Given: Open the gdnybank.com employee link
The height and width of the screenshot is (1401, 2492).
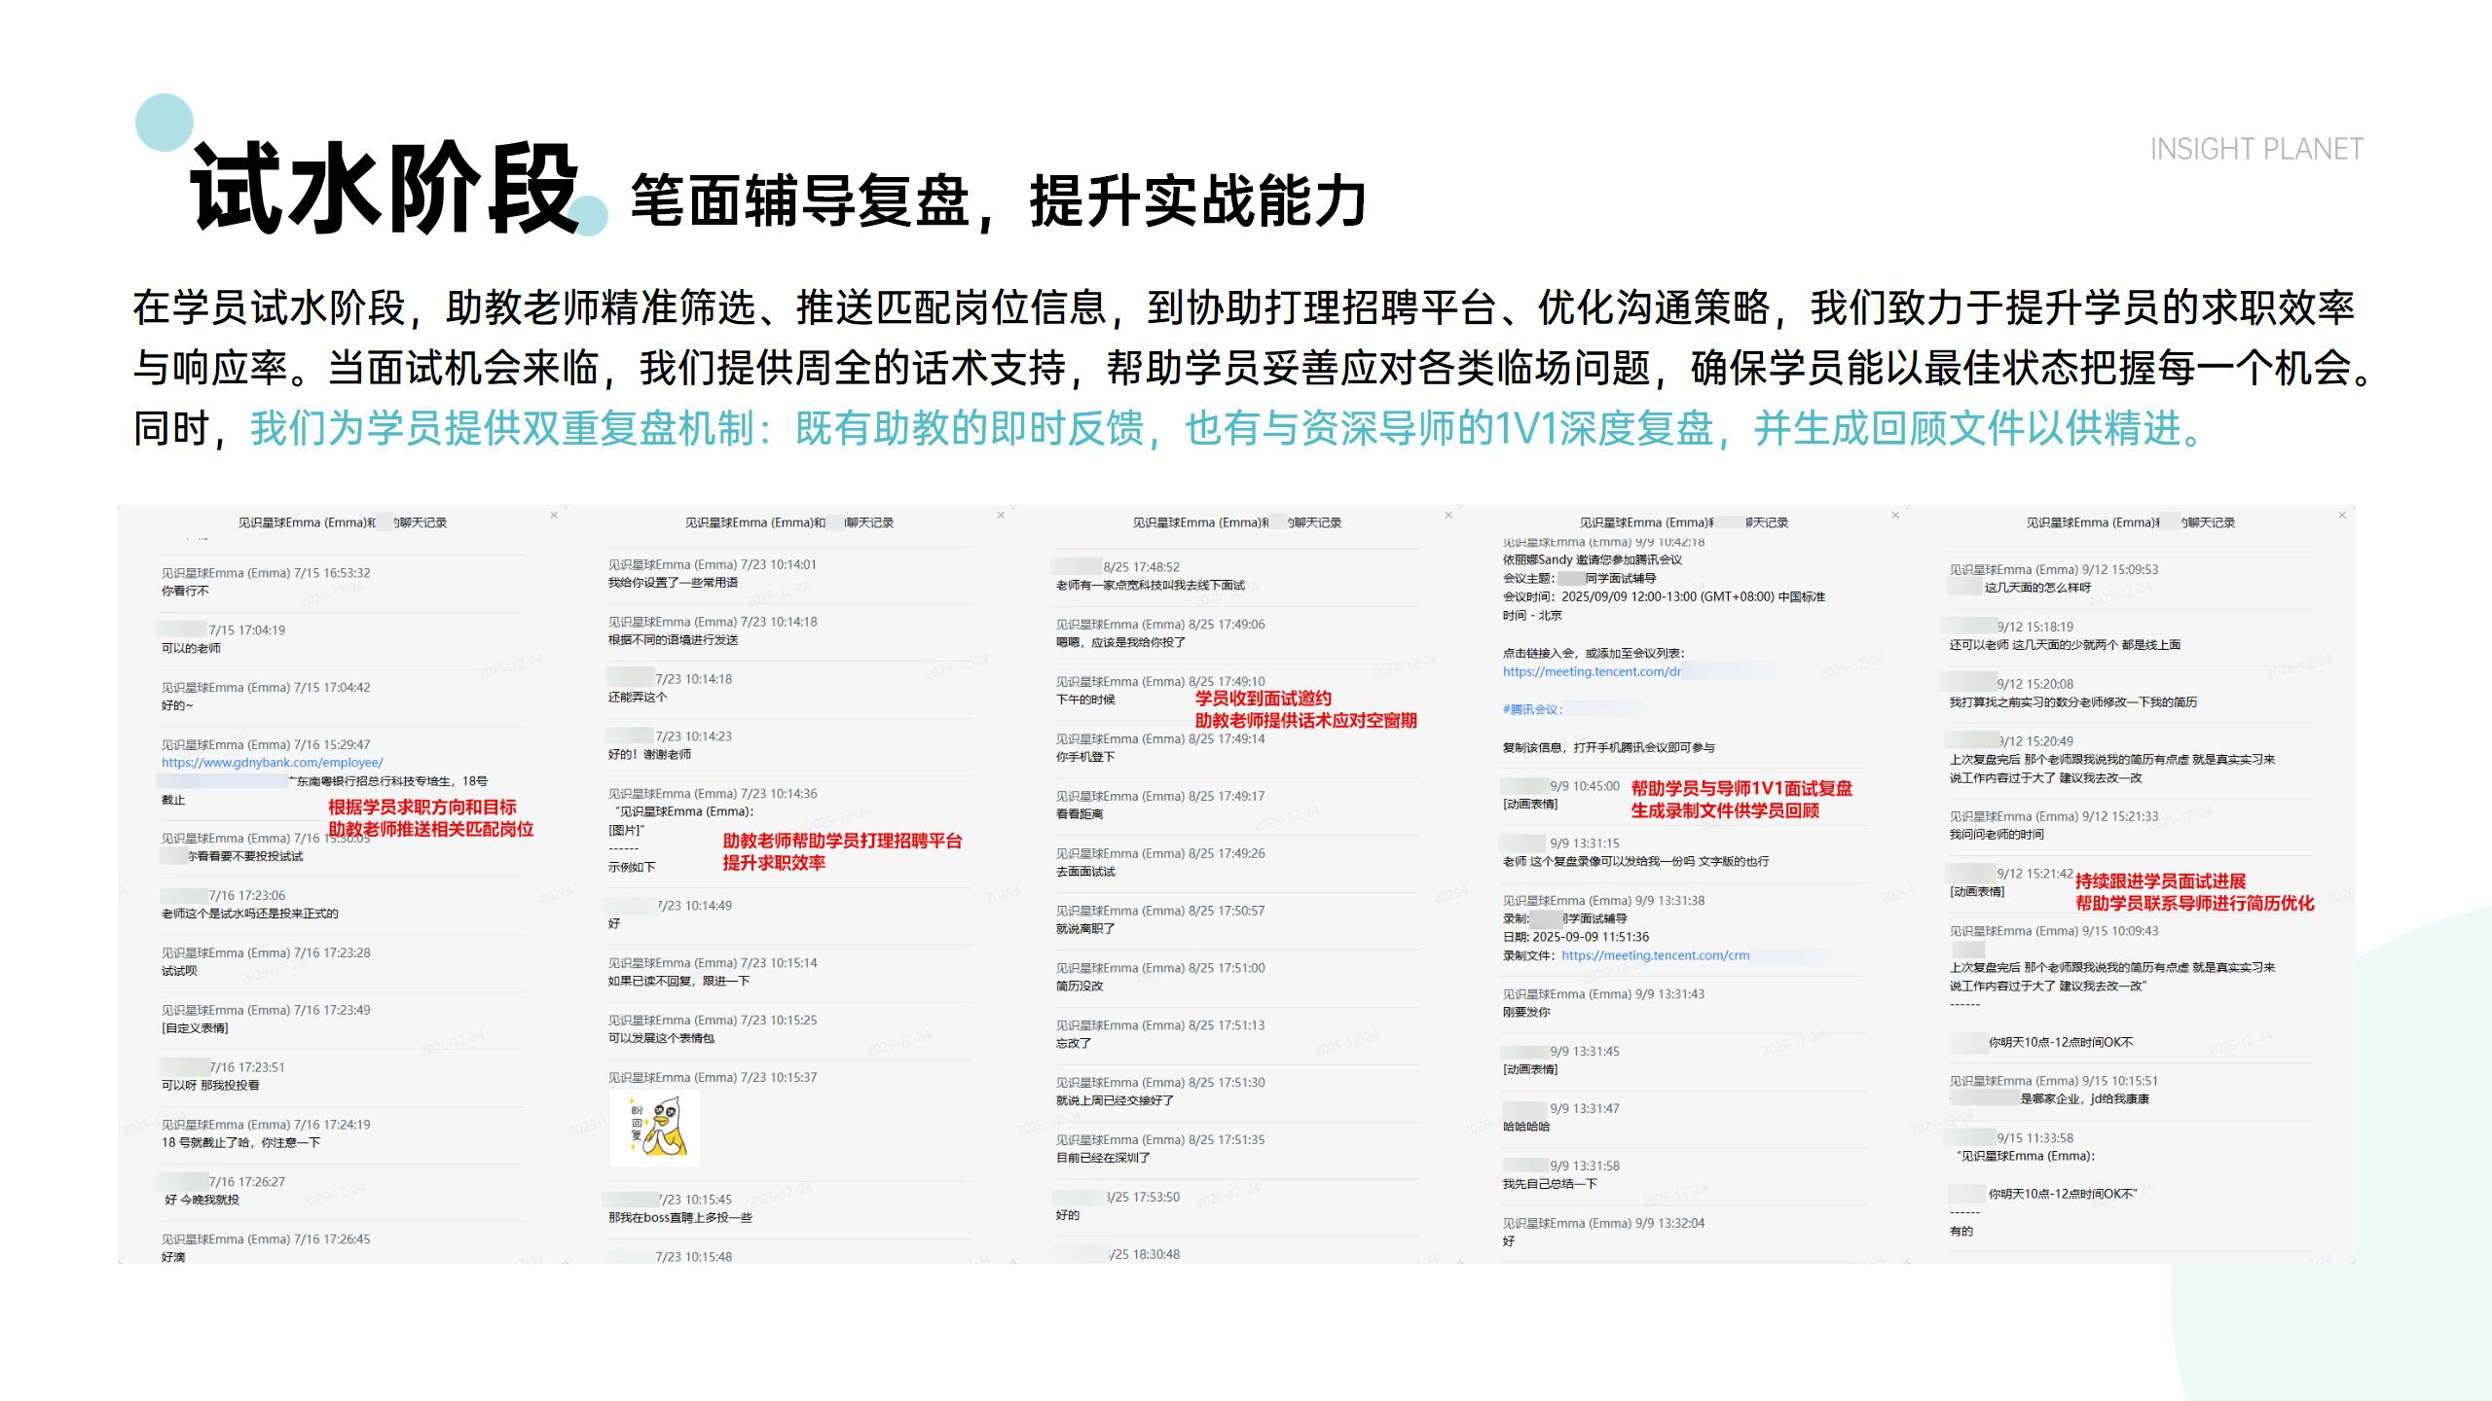Looking at the screenshot, I should [x=272, y=763].
